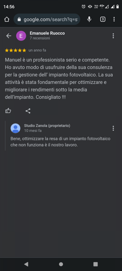Tap the Emanuele Ruocco reviewer name
This screenshot has width=122, height=271.
pyautogui.click(x=47, y=33)
